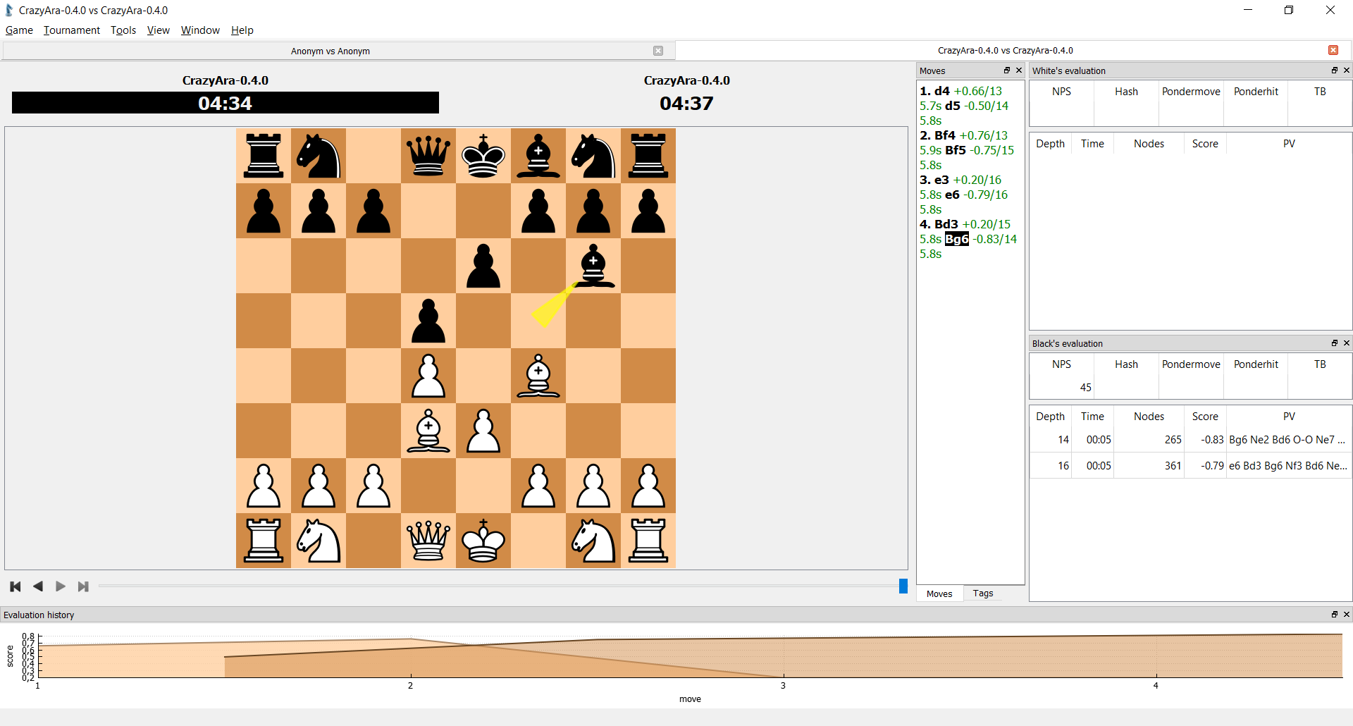1353x726 pixels.
Task: Select the depth 14 PV row
Action: [x=1190, y=440]
